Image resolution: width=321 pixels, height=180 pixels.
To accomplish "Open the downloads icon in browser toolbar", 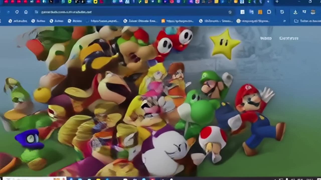I will [x=295, y=12].
